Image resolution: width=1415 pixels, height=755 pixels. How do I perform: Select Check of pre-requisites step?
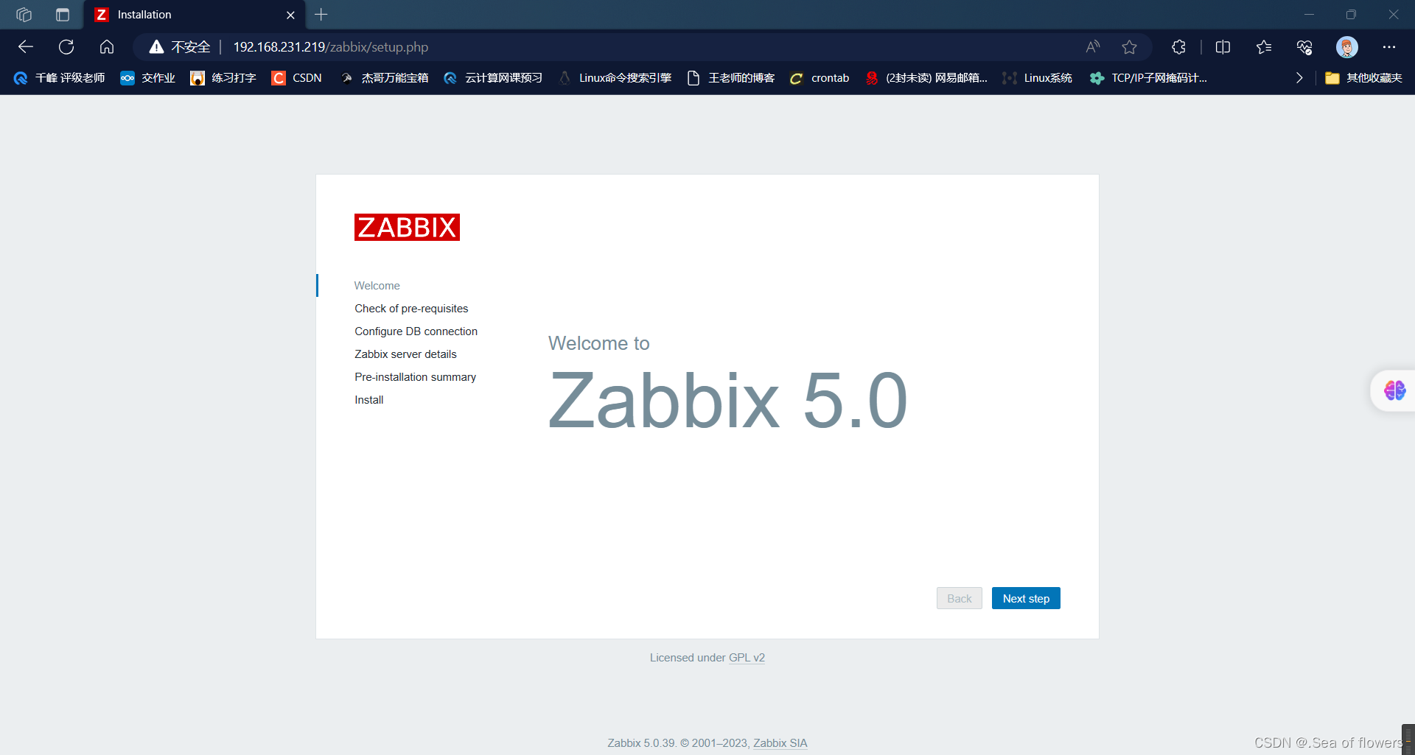point(411,309)
